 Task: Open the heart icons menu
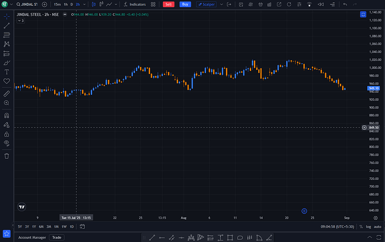coord(7,81)
